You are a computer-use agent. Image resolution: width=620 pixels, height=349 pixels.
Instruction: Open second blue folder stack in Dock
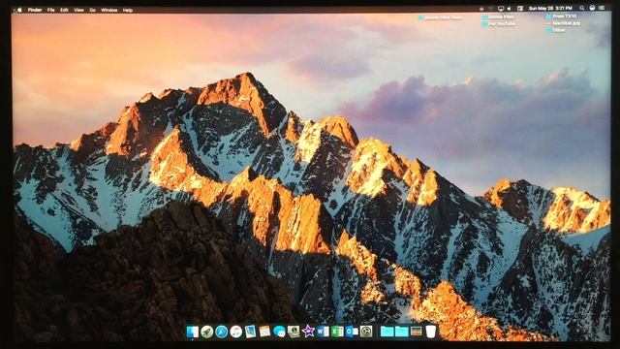coord(401,332)
